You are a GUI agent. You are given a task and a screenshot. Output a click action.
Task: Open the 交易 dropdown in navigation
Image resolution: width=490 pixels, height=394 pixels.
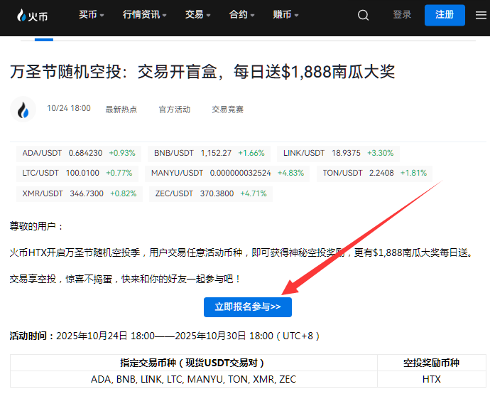[x=198, y=15]
